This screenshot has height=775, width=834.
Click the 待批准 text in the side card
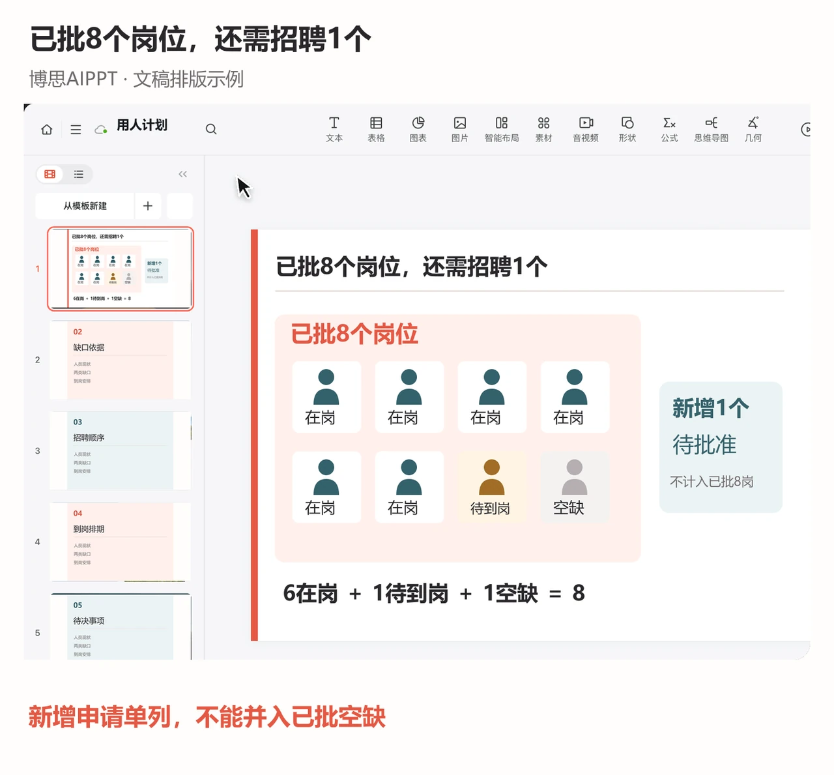pos(704,445)
